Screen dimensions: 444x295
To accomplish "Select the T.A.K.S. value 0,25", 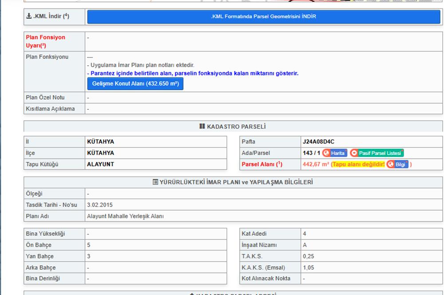I will (309, 256).
